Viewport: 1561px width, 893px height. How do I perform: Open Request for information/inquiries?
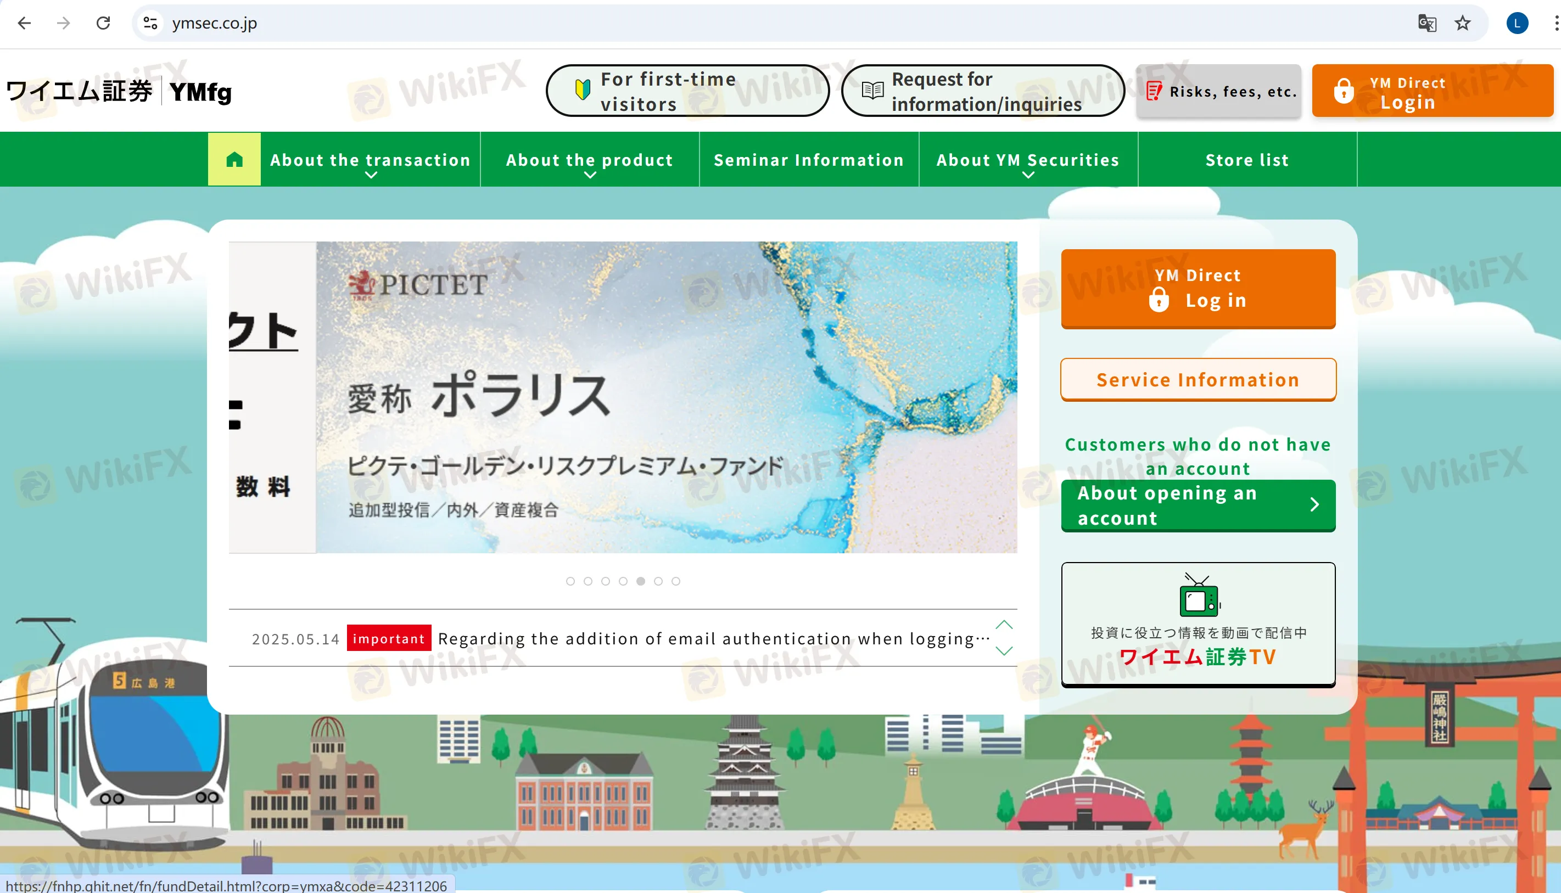[x=983, y=91]
